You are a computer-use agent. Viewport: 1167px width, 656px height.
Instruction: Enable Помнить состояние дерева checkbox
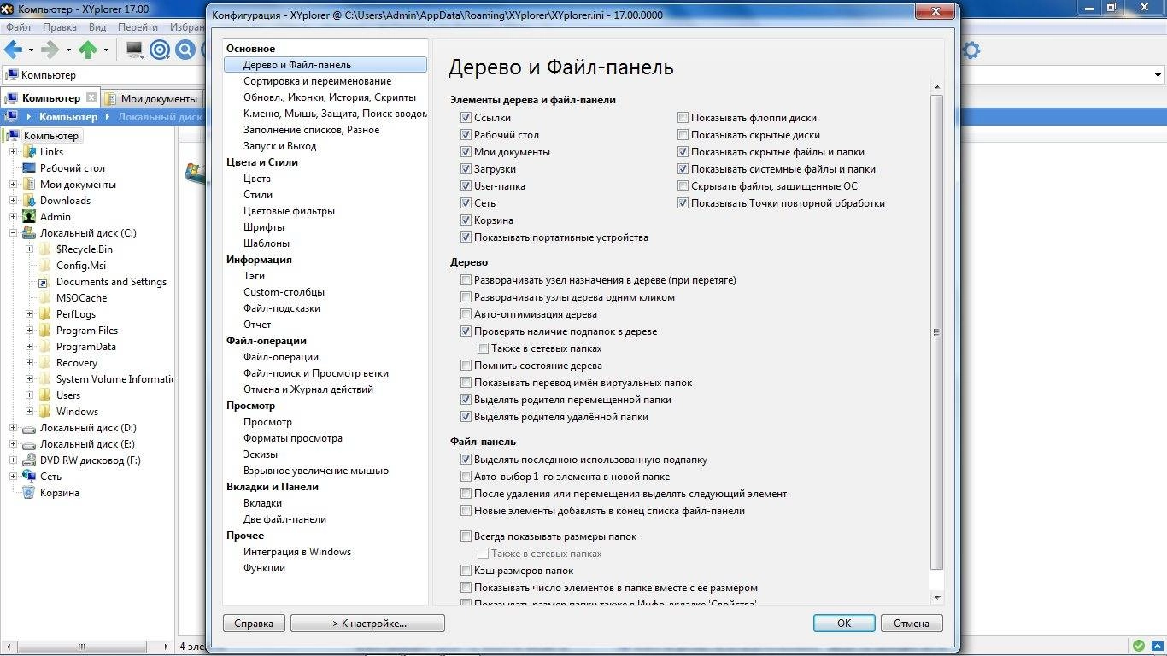(466, 366)
